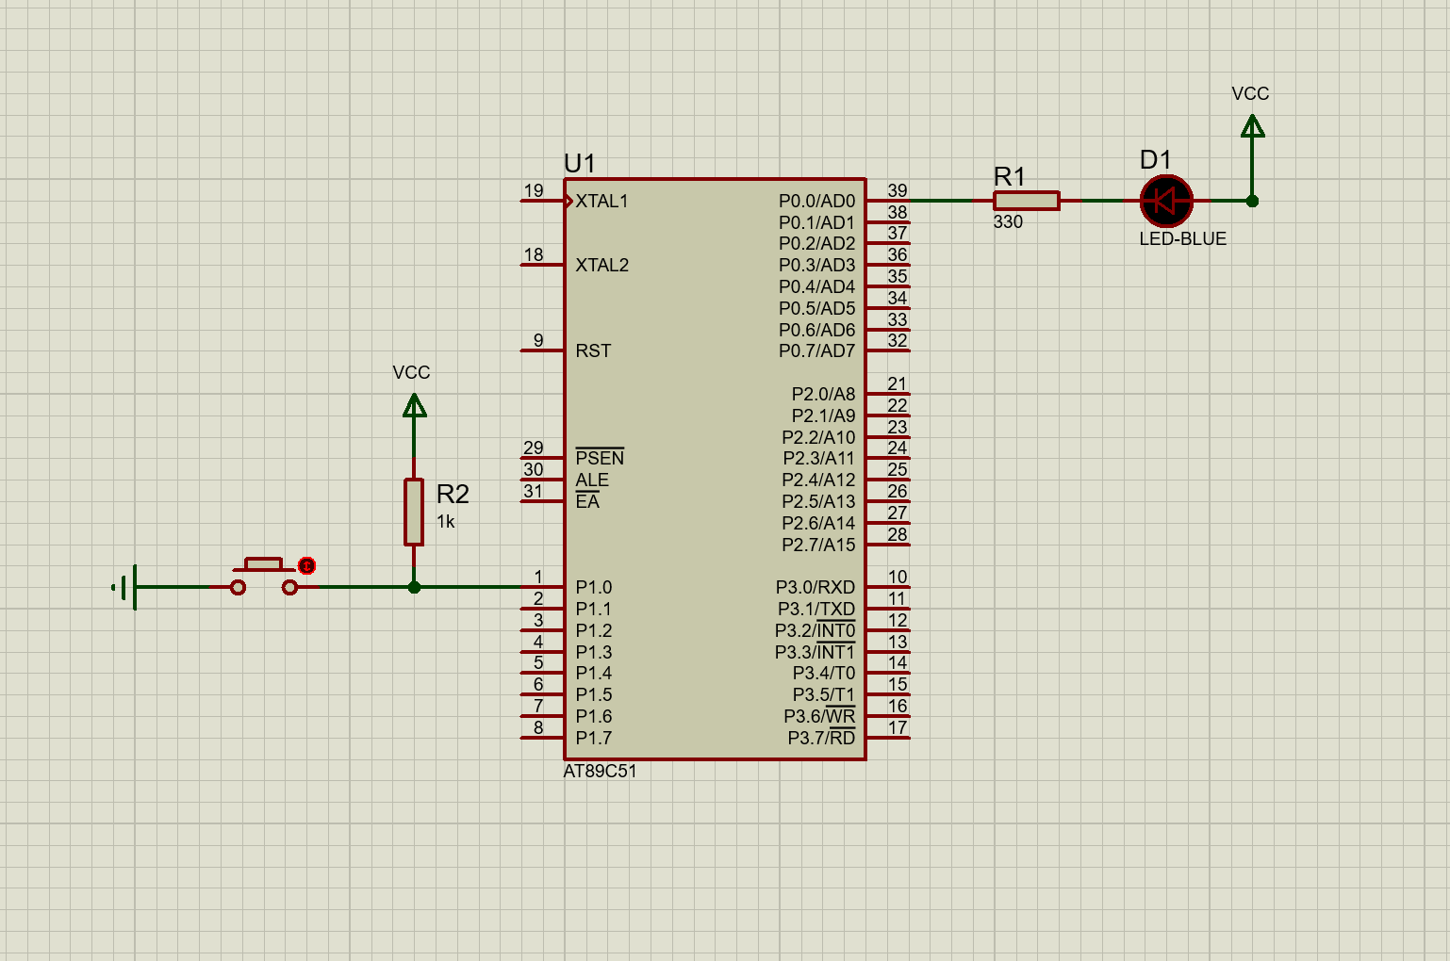This screenshot has width=1450, height=961.
Task: Click the XTAL1 pin 19 stub
Action: click(542, 201)
